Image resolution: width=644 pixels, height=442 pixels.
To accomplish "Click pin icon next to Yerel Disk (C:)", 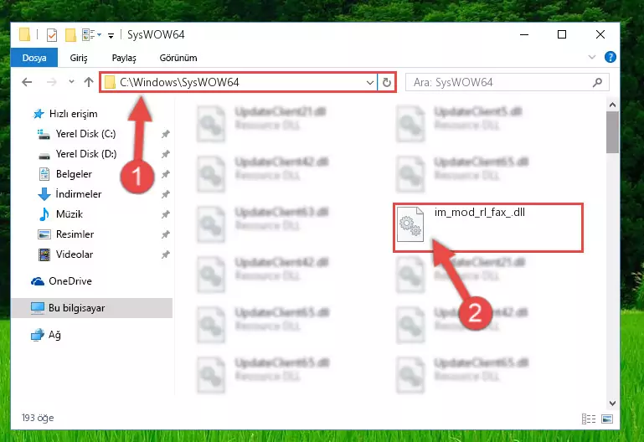I will pyautogui.click(x=166, y=134).
